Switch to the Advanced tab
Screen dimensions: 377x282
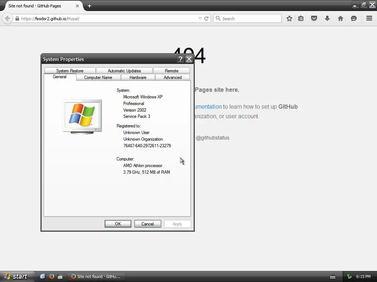[x=173, y=77]
